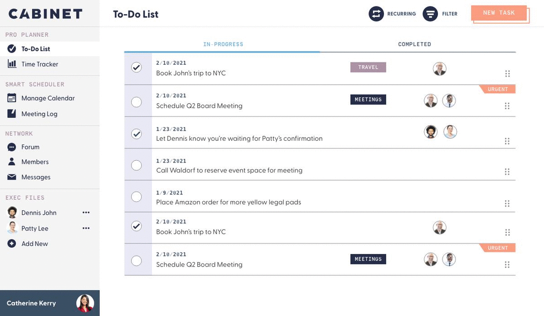Screen dimensions: 544x316
Task: Click the Recurring tasks icon
Action: [x=376, y=14]
